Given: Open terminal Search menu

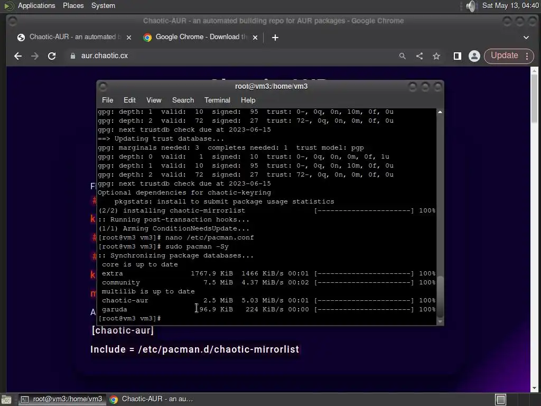Looking at the screenshot, I should pos(183,100).
